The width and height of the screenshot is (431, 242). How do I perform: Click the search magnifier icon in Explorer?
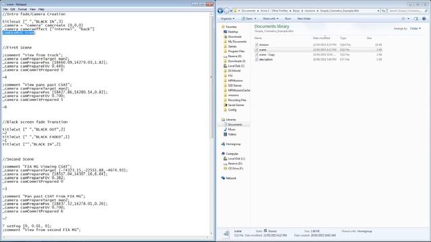pos(426,11)
